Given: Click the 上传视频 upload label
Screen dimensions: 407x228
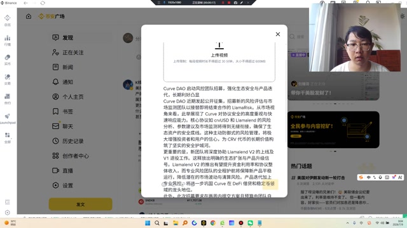Looking at the screenshot, I should click(x=219, y=55).
